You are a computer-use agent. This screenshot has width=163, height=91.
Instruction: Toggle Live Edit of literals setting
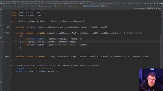tap(140, 8)
